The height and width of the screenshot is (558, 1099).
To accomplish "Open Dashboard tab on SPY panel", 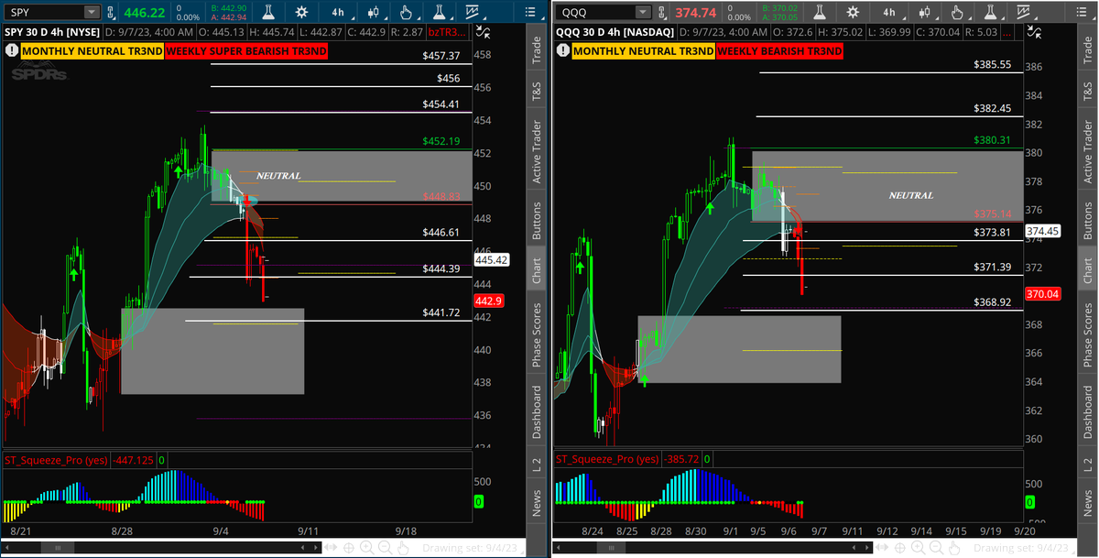I will pos(538,411).
